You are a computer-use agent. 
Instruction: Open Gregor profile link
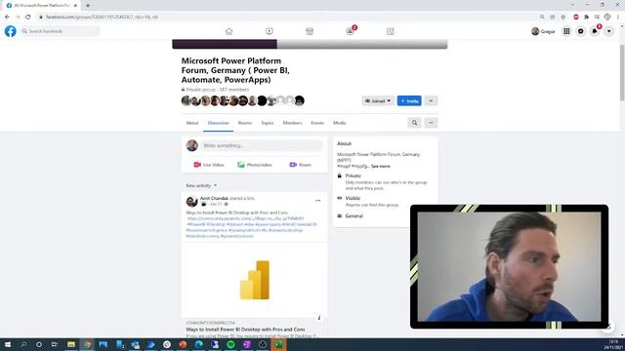(x=543, y=31)
